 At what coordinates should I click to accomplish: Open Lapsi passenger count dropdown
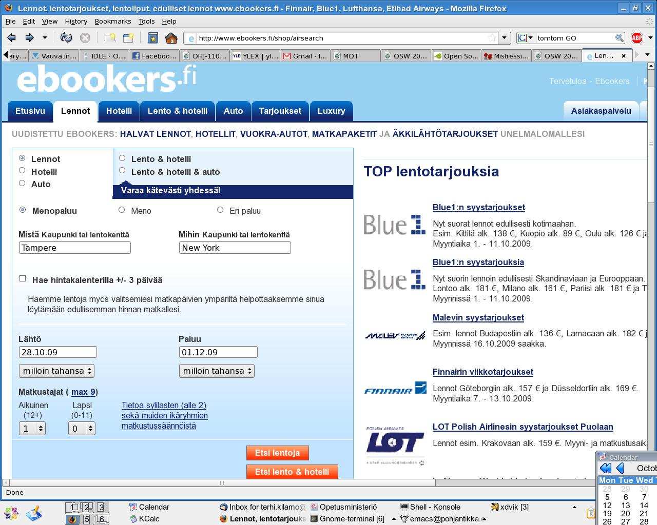click(x=82, y=428)
